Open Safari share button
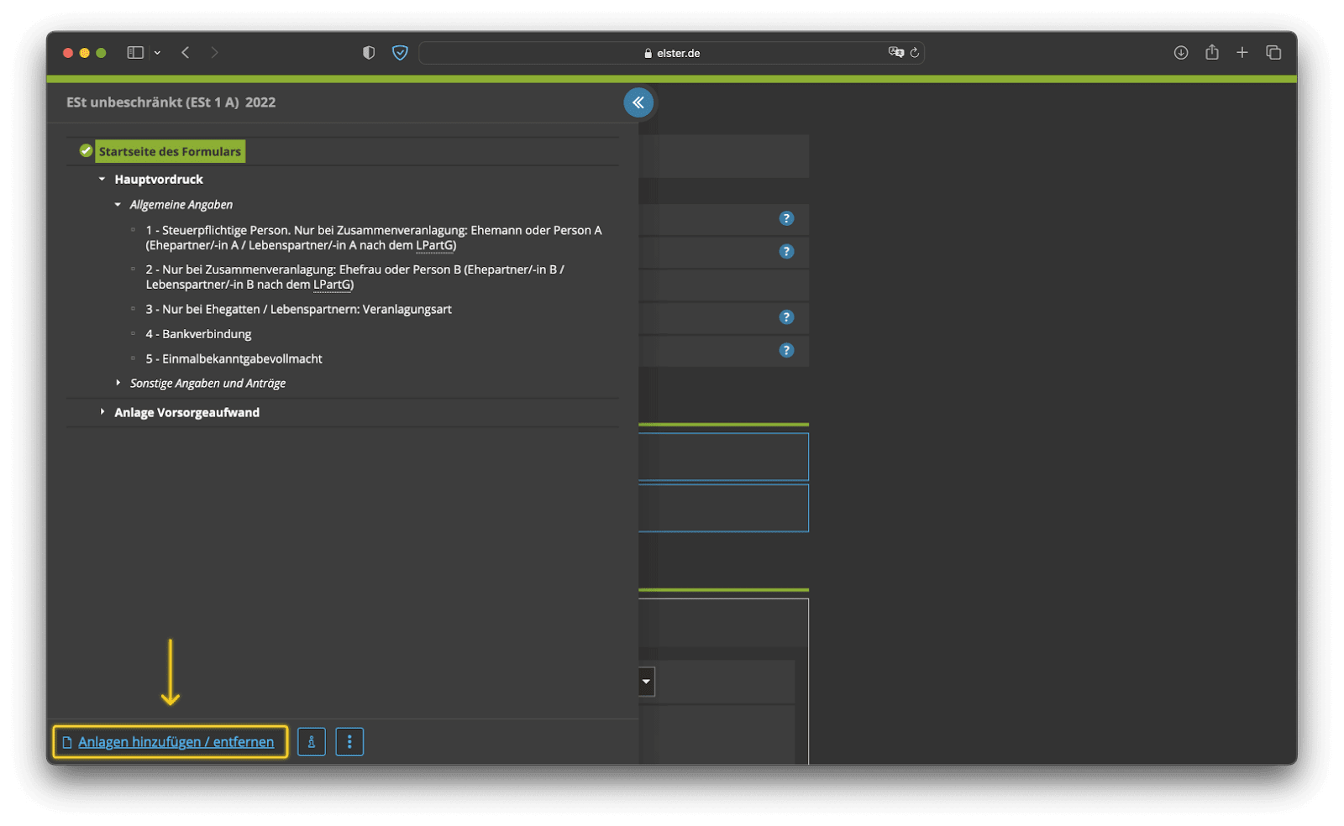Viewport: 1344px width, 826px height. pos(1211,52)
